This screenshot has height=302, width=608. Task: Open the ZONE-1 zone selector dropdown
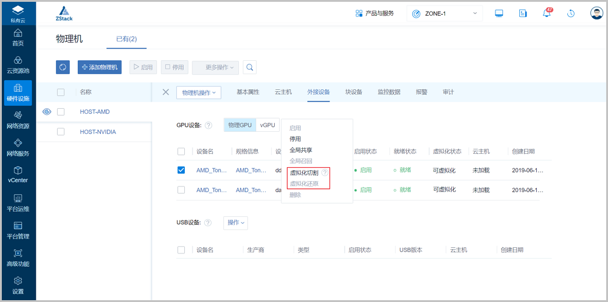[x=444, y=13]
